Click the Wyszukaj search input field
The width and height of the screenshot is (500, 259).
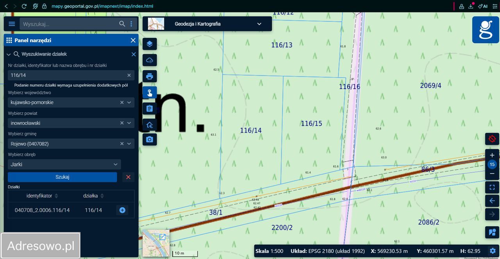pos(70,24)
